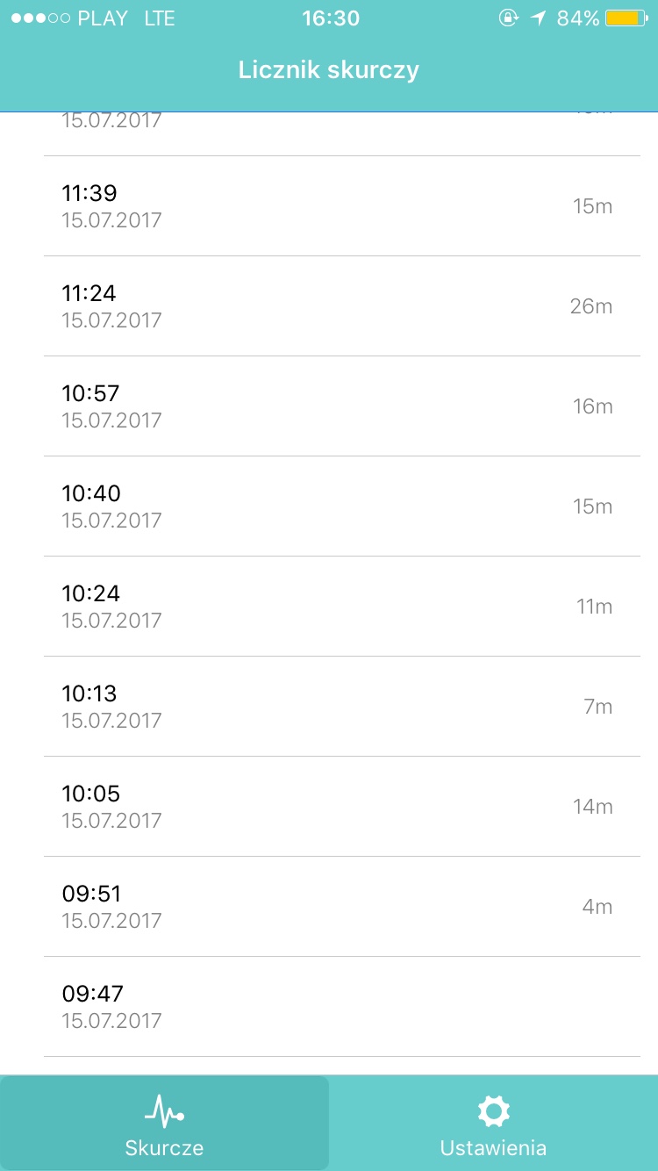Tap the 09:51 contraction row
This screenshot has height=1171, width=658.
coord(342,907)
